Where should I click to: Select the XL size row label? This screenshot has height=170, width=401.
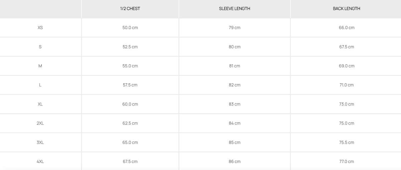[40, 104]
